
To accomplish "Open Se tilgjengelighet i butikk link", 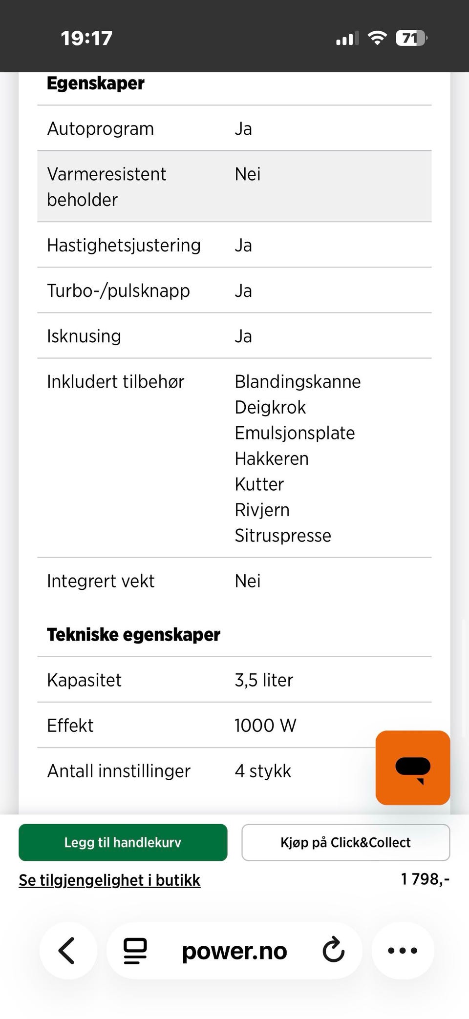I will pos(109,880).
